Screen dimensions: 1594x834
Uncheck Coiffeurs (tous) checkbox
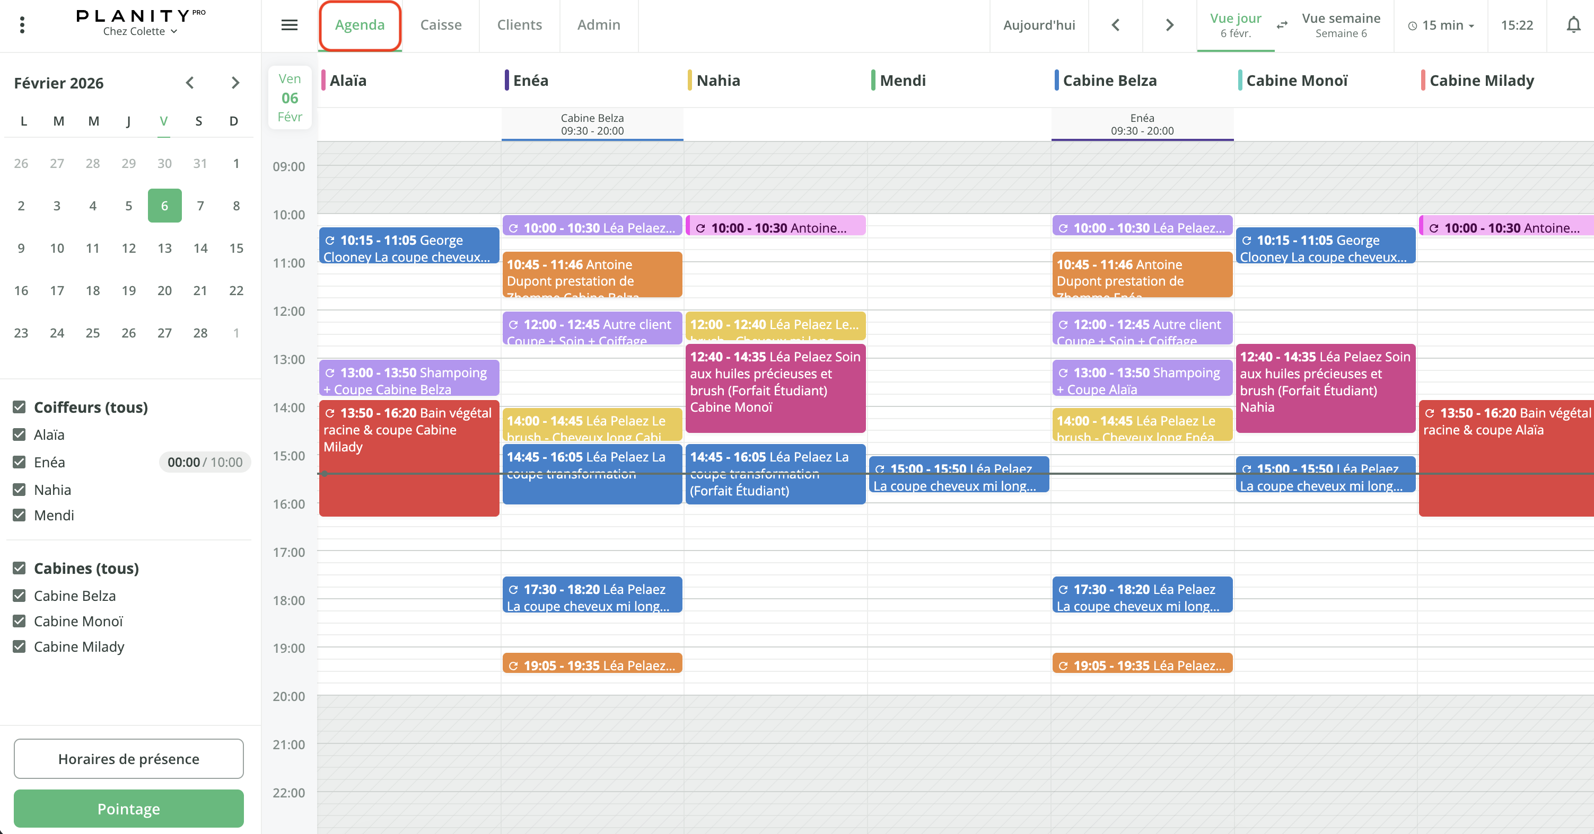click(x=19, y=407)
